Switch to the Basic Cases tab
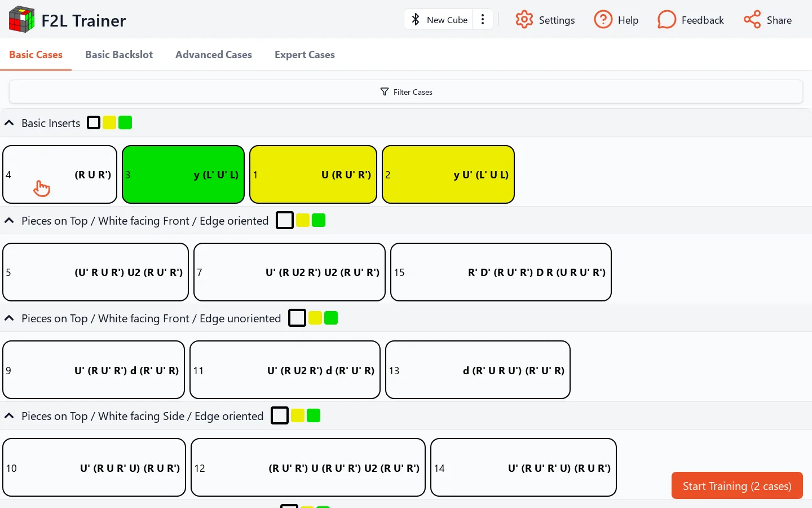Screen dimensions: 812x508 (x=36, y=55)
